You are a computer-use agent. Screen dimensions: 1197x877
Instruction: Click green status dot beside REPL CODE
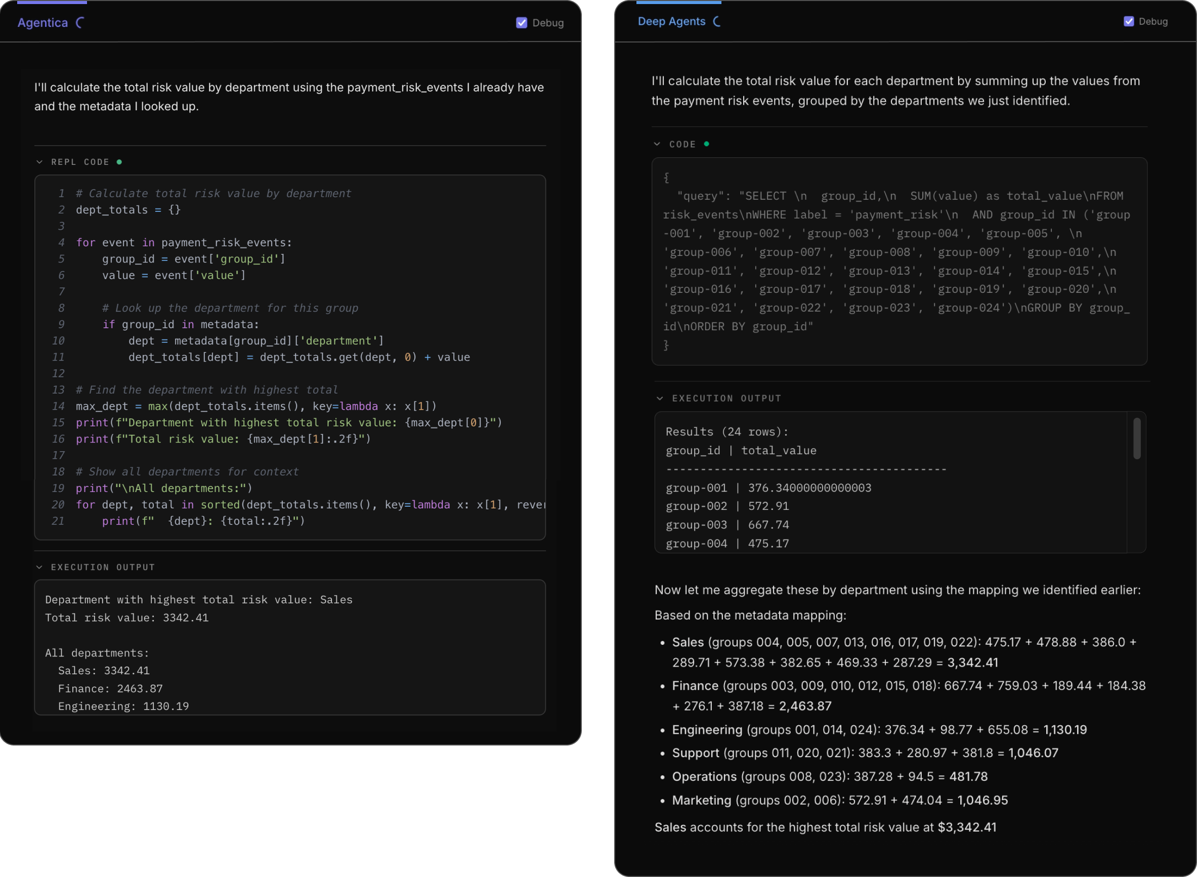119,162
